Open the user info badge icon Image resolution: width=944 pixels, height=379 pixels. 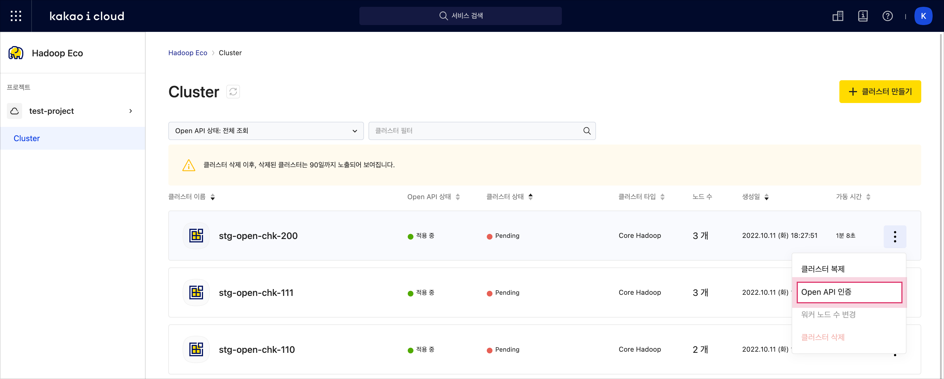[863, 16]
